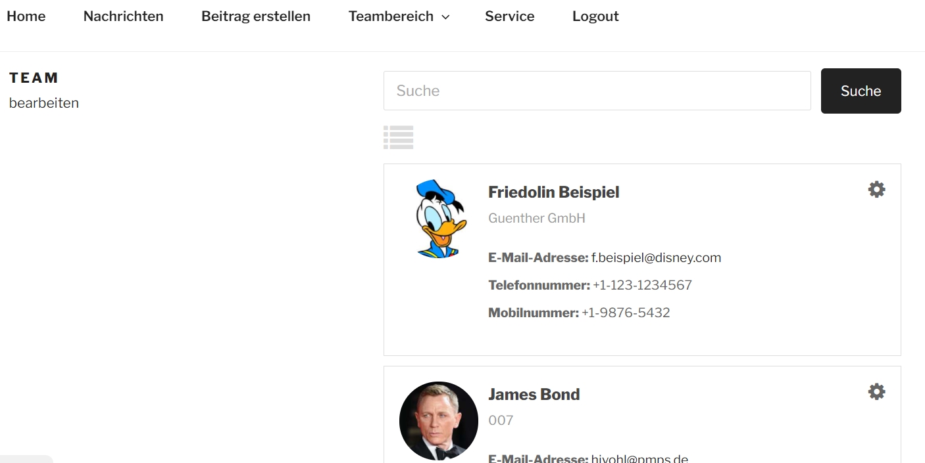Focus the Suche search input field
The width and height of the screenshot is (925, 463).
coord(597,91)
